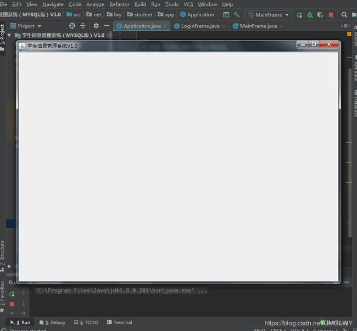Open the Window menu
357x331 pixels.
(x=208, y=4)
